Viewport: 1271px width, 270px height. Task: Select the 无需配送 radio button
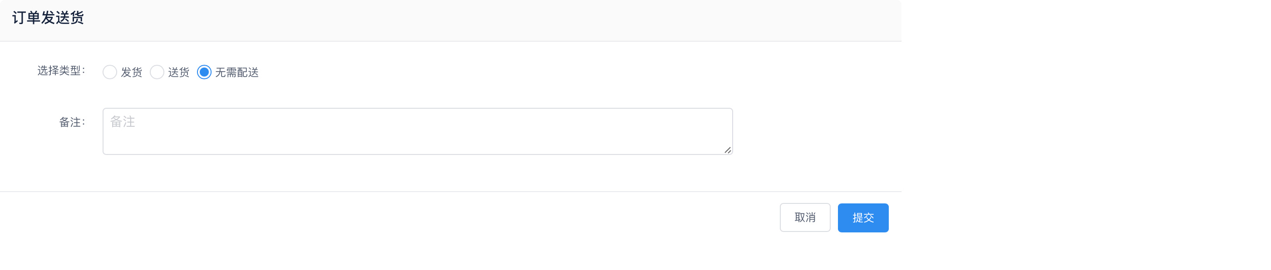[x=204, y=72]
